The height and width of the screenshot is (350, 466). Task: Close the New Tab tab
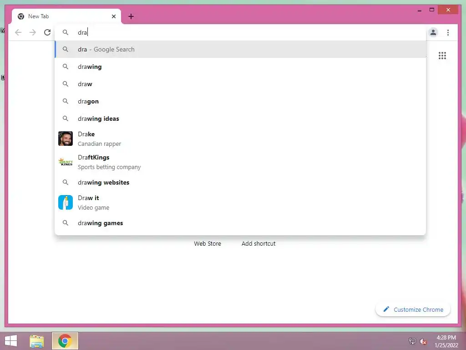click(x=113, y=16)
